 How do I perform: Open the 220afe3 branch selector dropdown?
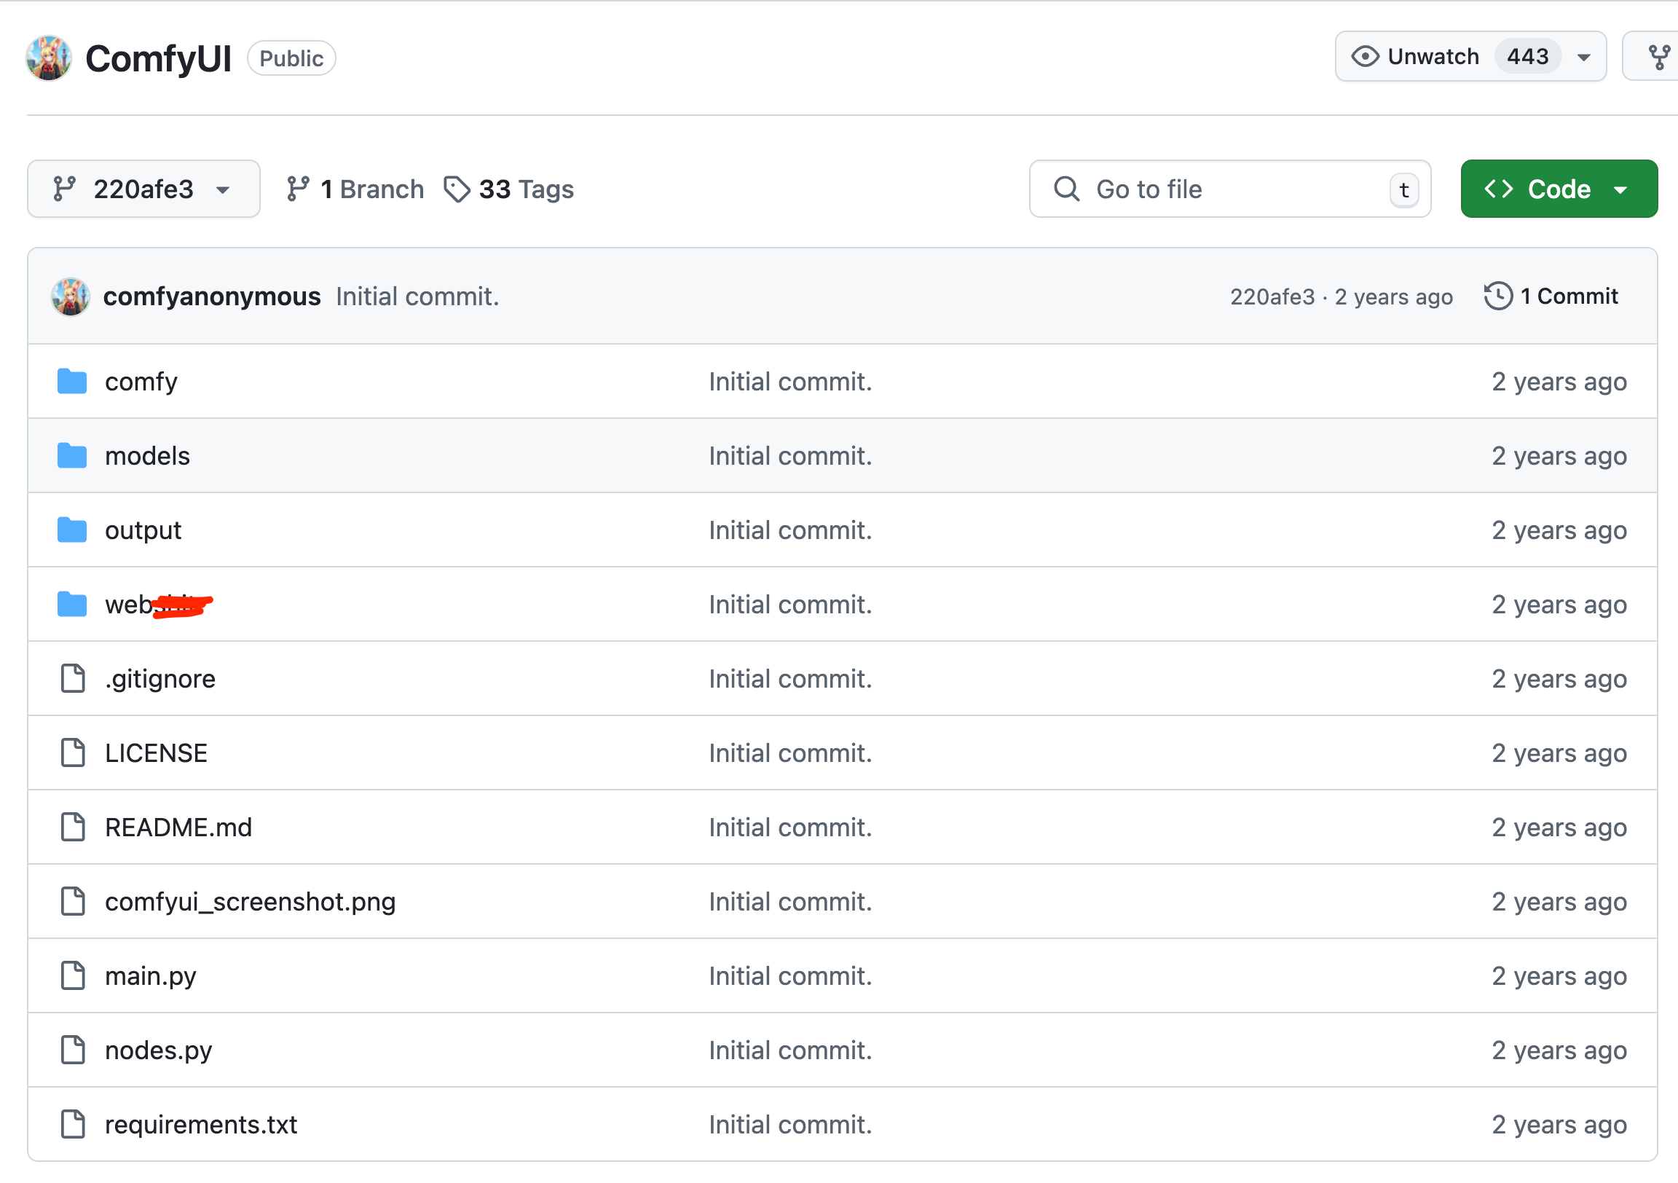(143, 189)
